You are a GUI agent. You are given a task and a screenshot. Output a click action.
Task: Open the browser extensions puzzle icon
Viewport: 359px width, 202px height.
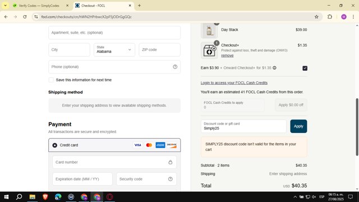(x=330, y=17)
